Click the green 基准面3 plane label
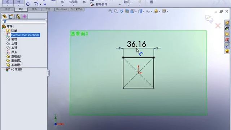Viewport: 231px width, 130px height. click(x=79, y=34)
